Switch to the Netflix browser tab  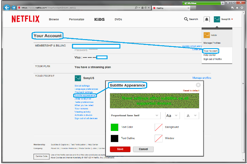(x=171, y=8)
